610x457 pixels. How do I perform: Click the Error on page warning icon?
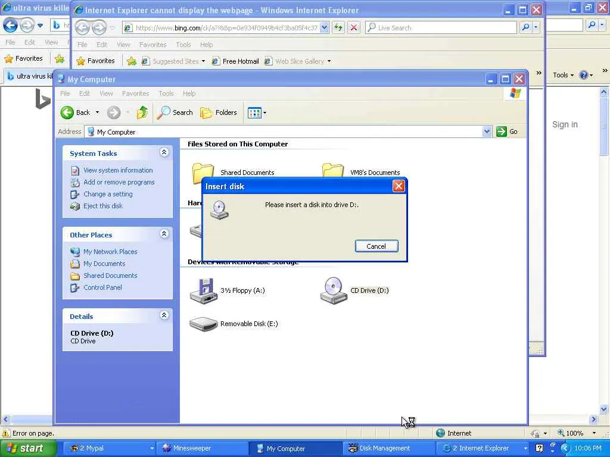click(x=6, y=433)
